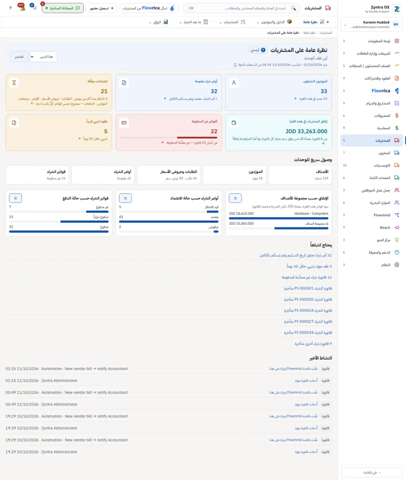Toggle list view for أوامر الشراء حسب حالة الاعتماد
This screenshot has height=480, width=406.
(x=126, y=198)
